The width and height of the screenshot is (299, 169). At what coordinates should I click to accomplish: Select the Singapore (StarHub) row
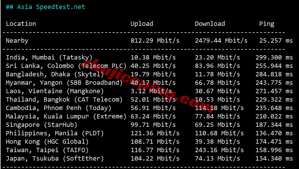tap(149, 125)
